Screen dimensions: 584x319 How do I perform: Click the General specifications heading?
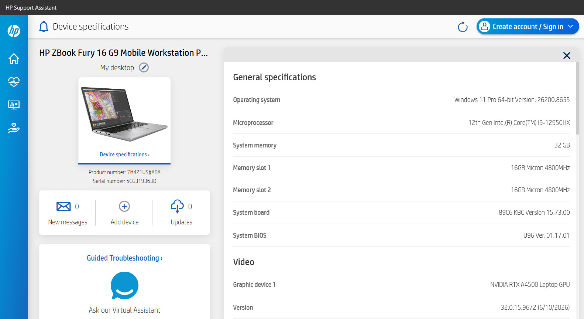(274, 77)
